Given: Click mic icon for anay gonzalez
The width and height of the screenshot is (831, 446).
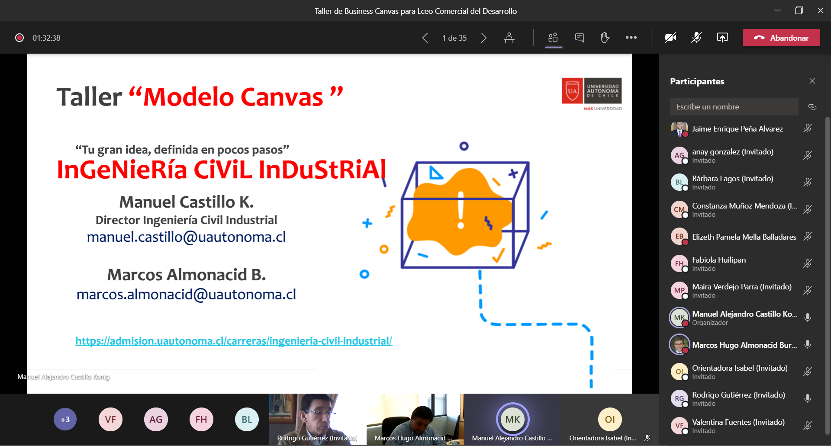Looking at the screenshot, I should [x=808, y=155].
